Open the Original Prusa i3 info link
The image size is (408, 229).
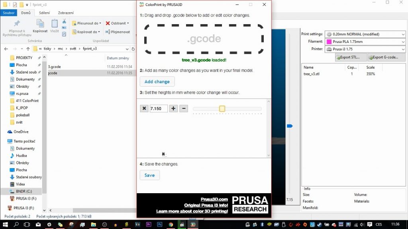(206, 206)
